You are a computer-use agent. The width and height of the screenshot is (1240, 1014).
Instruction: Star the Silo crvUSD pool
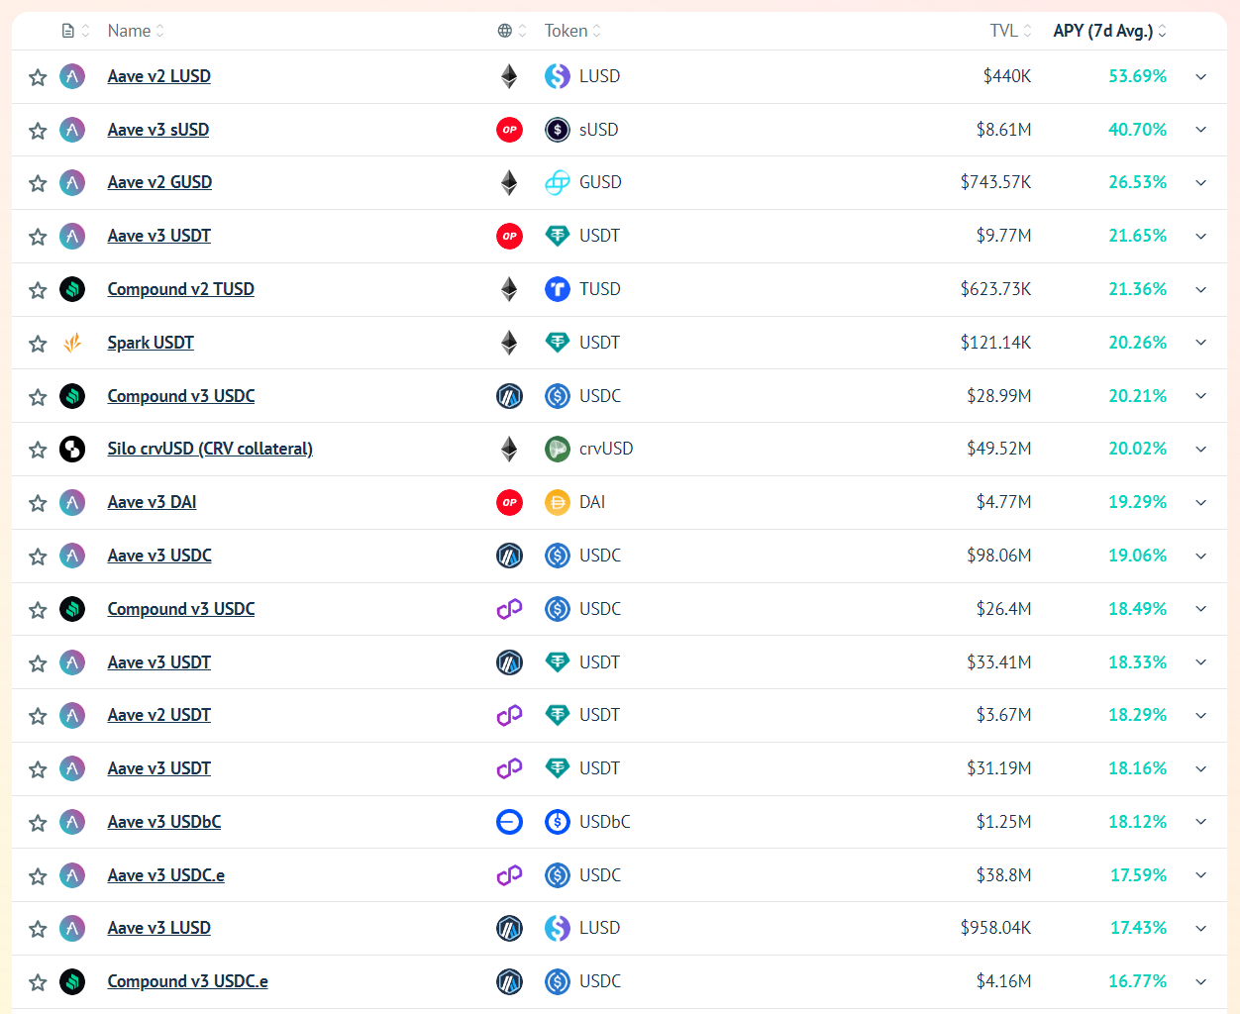coord(38,450)
